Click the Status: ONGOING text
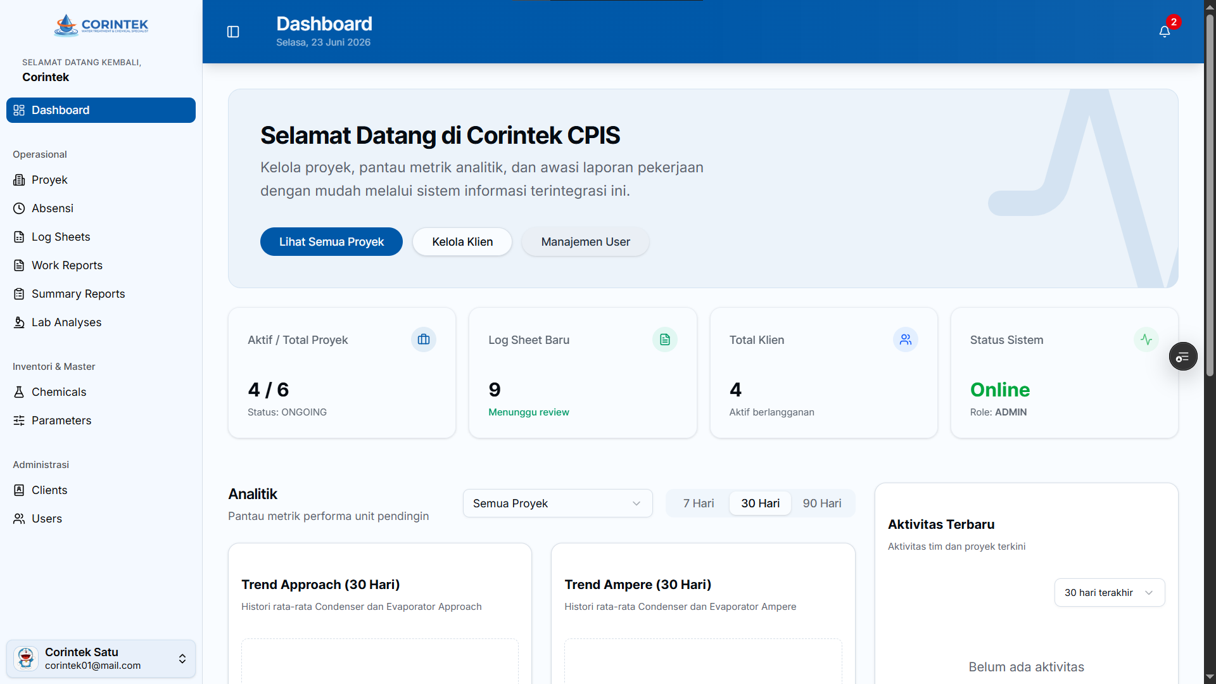Screen dimensions: 1216x684 (x=287, y=412)
